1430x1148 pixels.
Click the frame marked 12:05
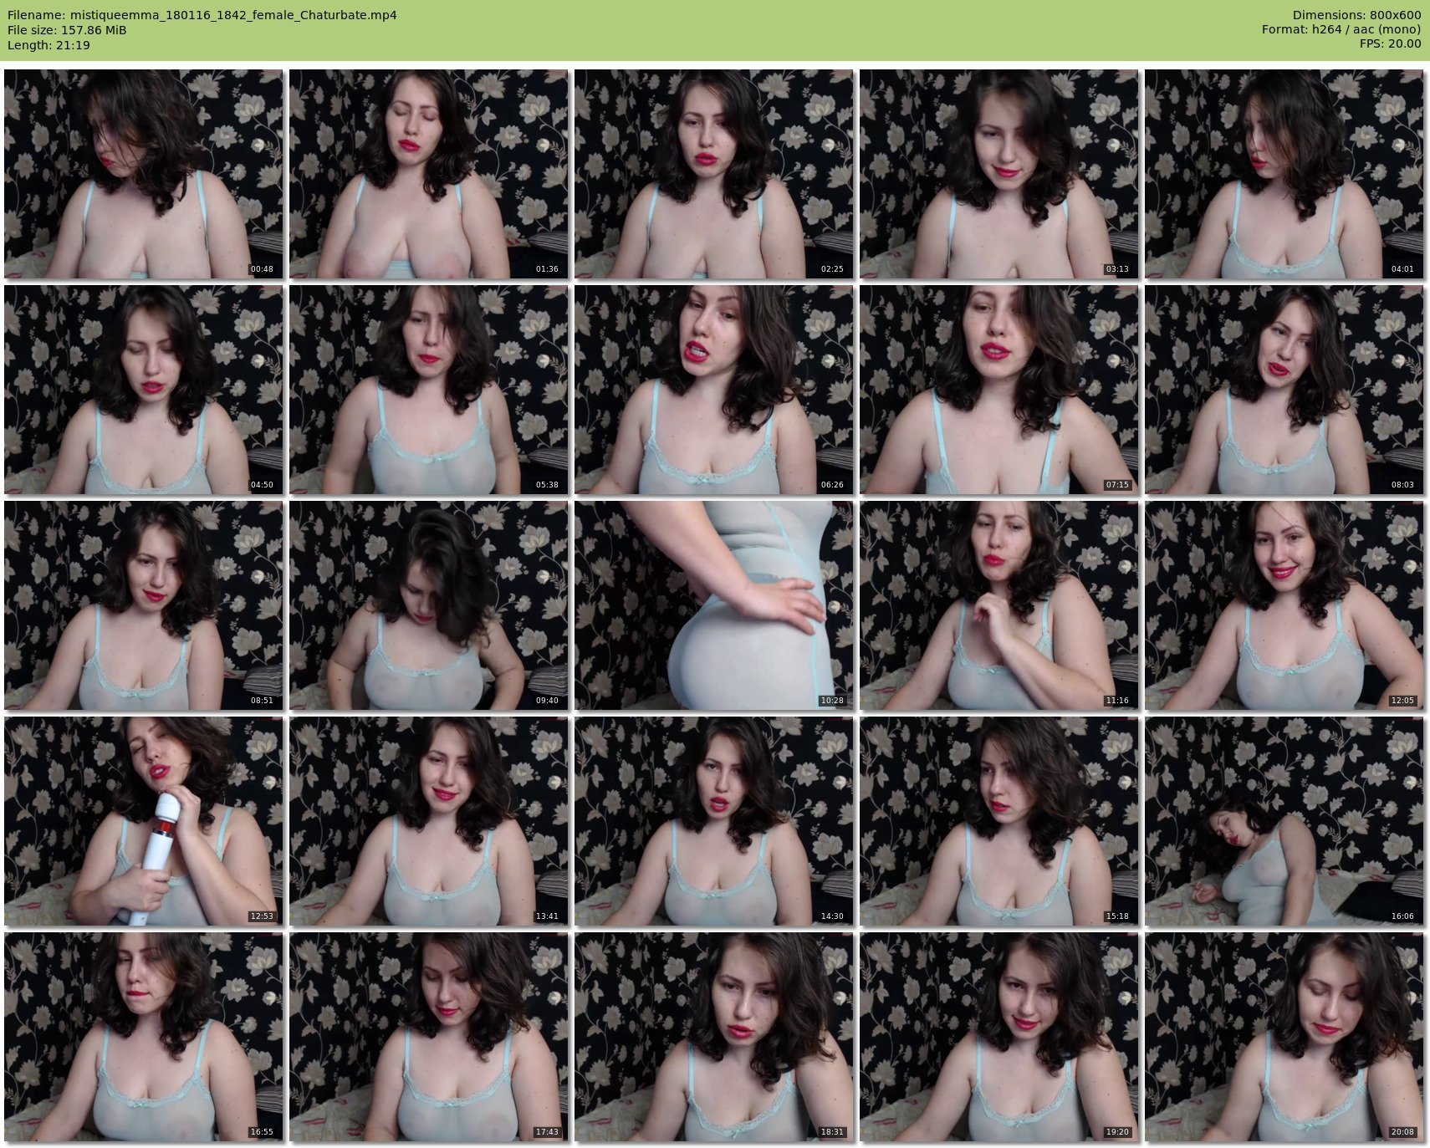pos(1284,605)
